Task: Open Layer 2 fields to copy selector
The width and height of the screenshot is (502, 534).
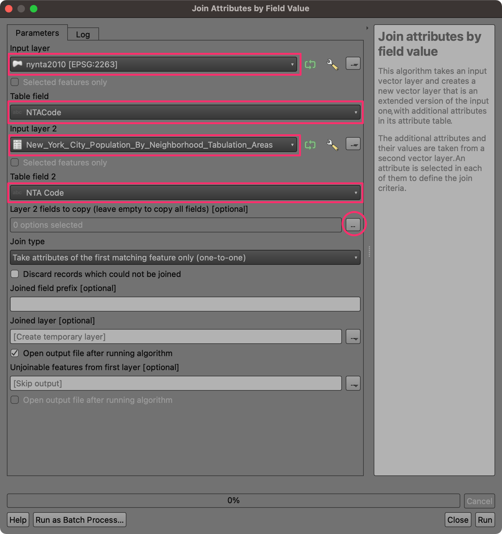Action: coord(353,225)
